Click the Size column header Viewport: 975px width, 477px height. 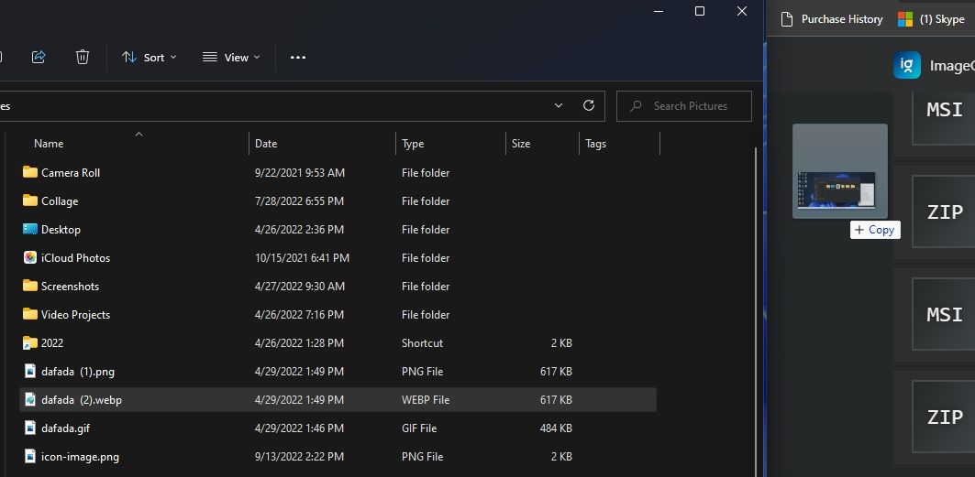pos(521,144)
